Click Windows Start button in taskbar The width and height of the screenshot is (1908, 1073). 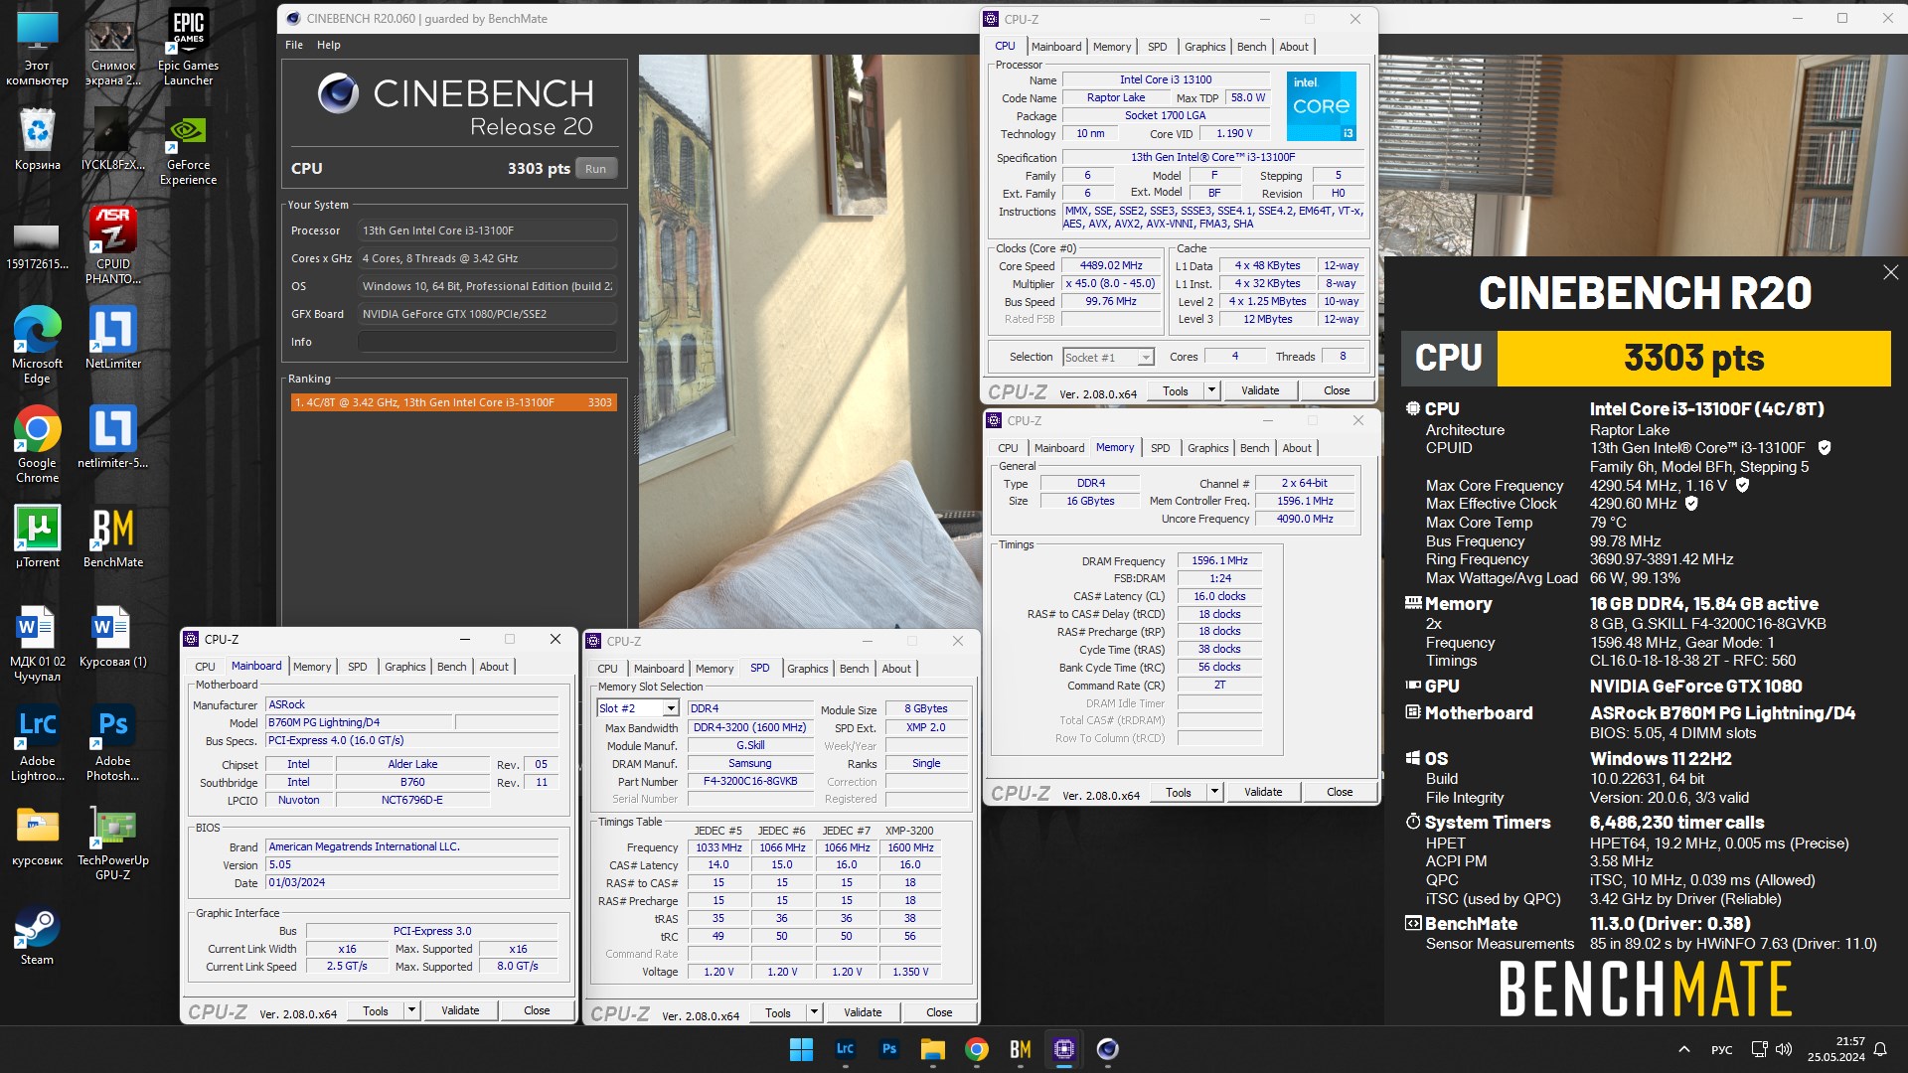[801, 1049]
